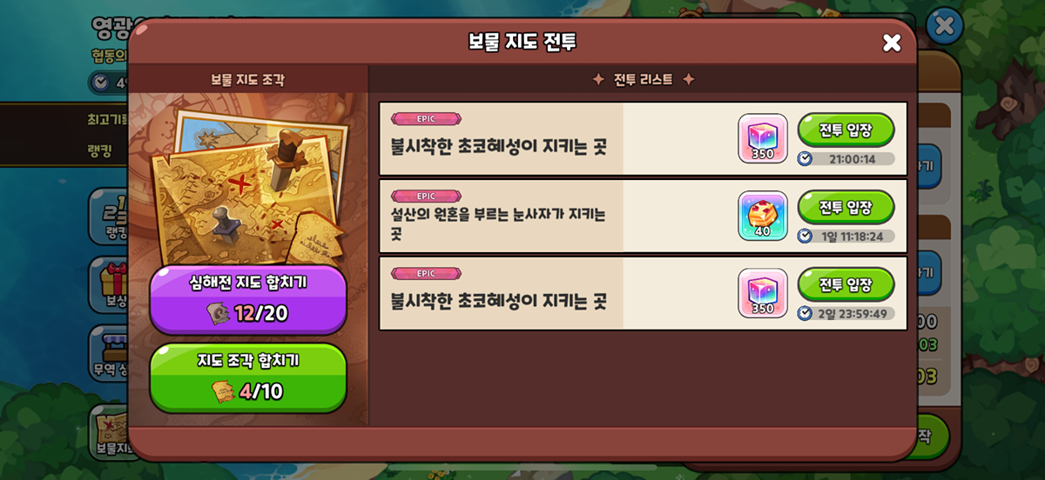Click the 전투 리스트 header label
1045x480 pixels.
(644, 79)
